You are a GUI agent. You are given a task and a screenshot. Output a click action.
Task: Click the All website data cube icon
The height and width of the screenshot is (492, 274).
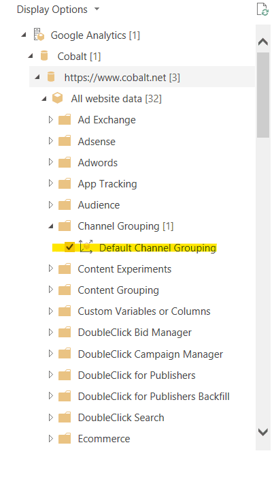click(x=57, y=99)
